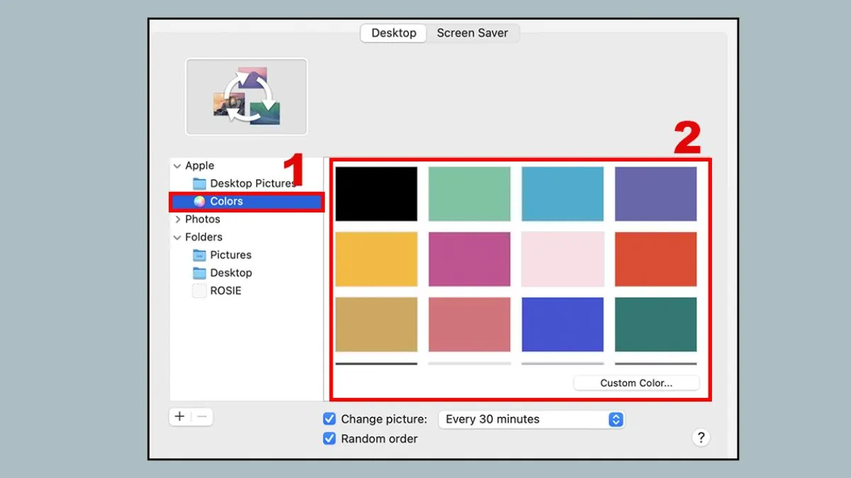Screen dimensions: 851x478
Task: Choose the solid black color swatch
Action: click(x=377, y=194)
